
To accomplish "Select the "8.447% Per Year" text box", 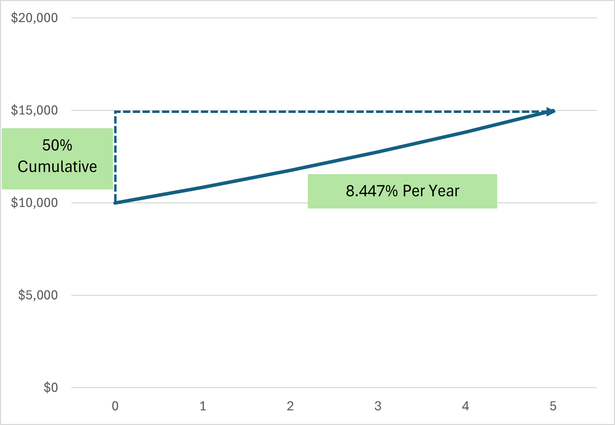I will 402,191.
